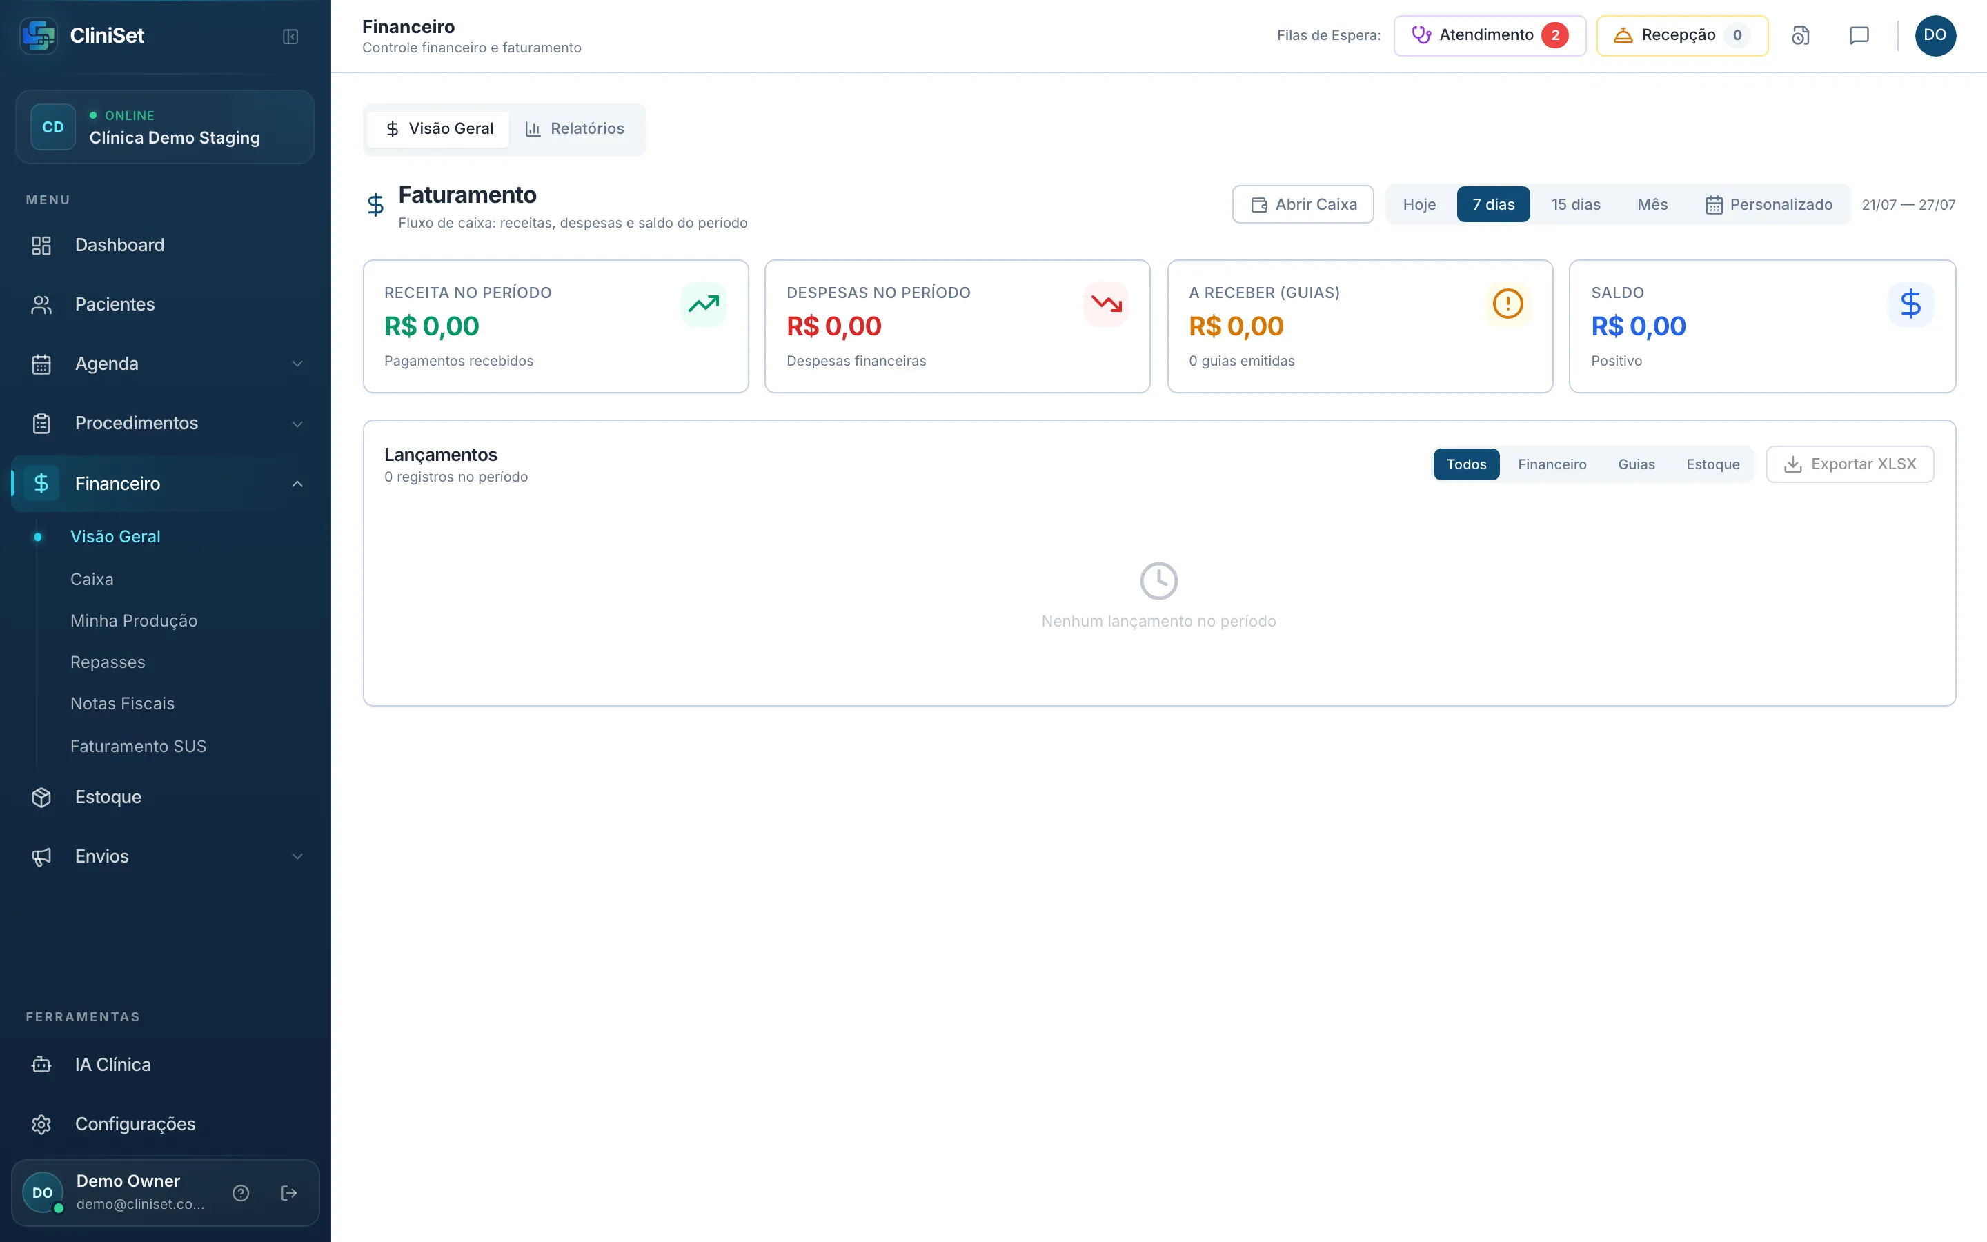Collapse the sidebar panel icon
The image size is (1987, 1242).
pos(290,36)
